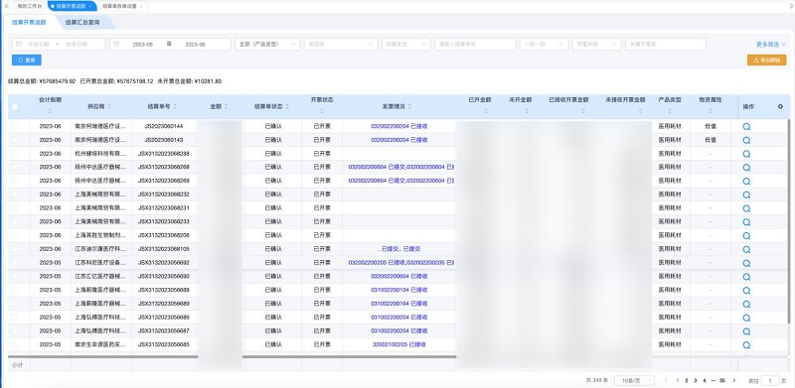Sort table by 会计账期 column arrows
This screenshot has height=388, width=795.
click(x=51, y=111)
